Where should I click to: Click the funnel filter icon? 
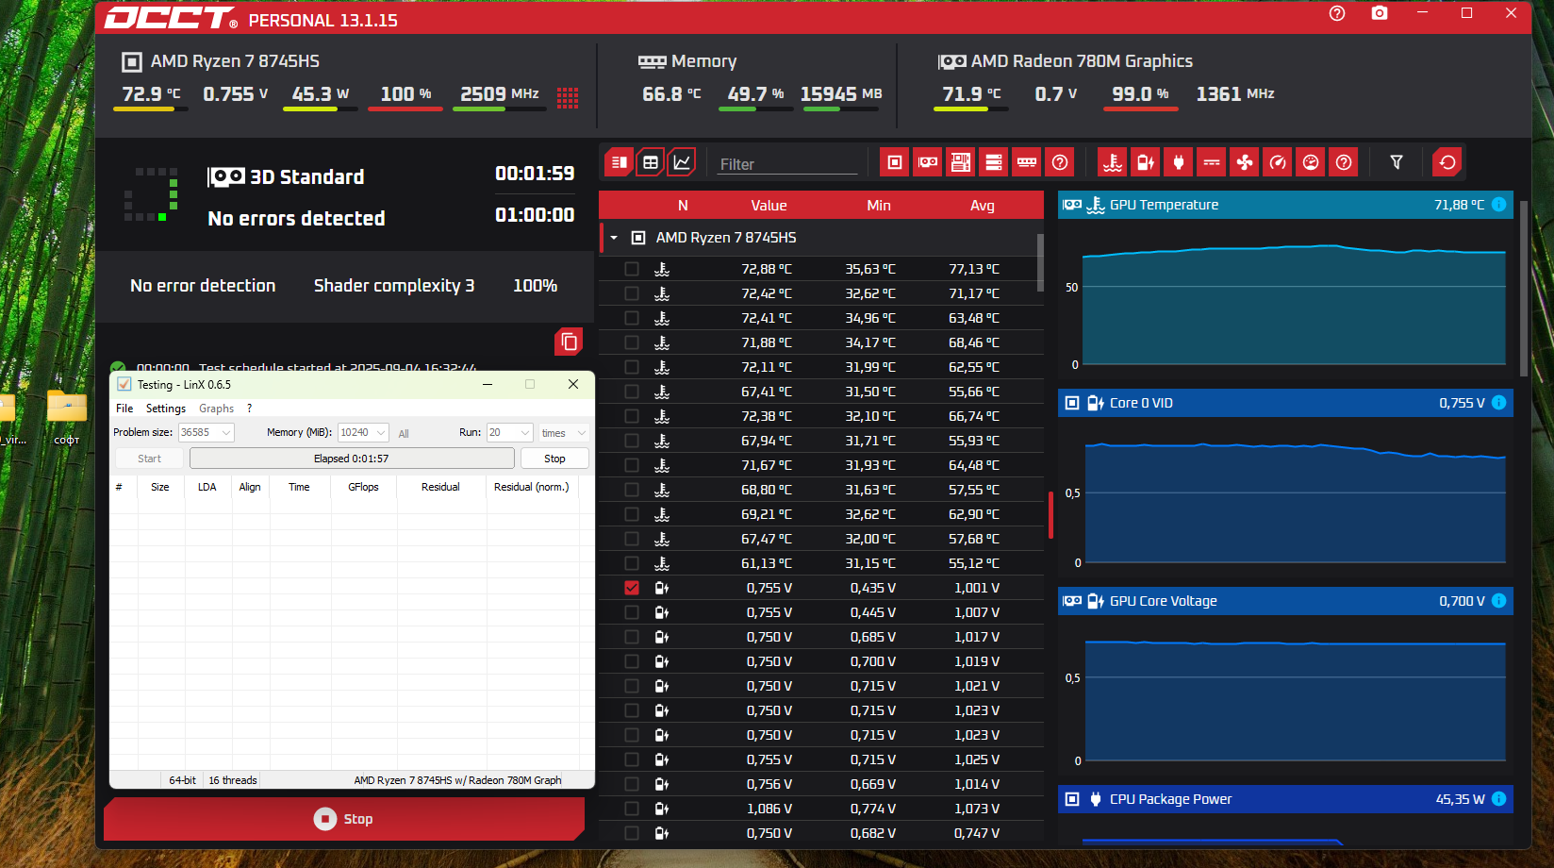[1397, 162]
